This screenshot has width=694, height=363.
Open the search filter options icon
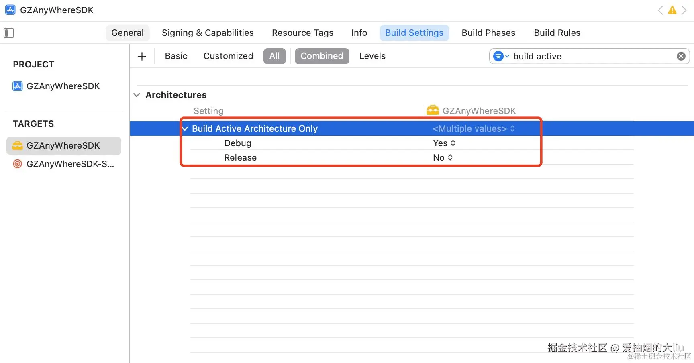tap(501, 56)
